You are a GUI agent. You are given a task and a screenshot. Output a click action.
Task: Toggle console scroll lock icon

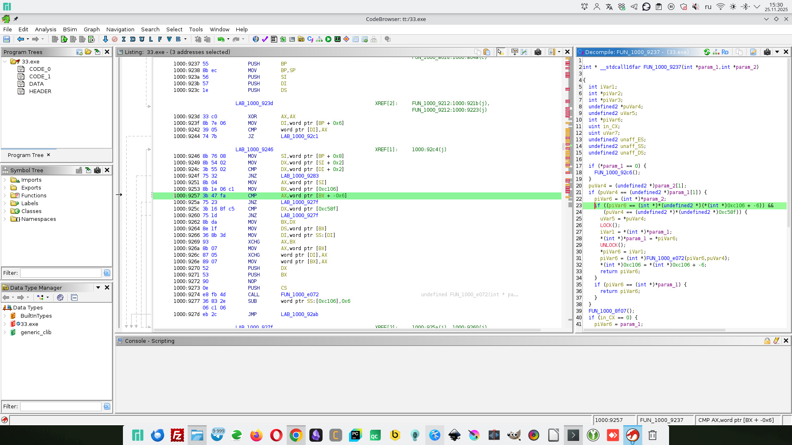tap(767, 341)
